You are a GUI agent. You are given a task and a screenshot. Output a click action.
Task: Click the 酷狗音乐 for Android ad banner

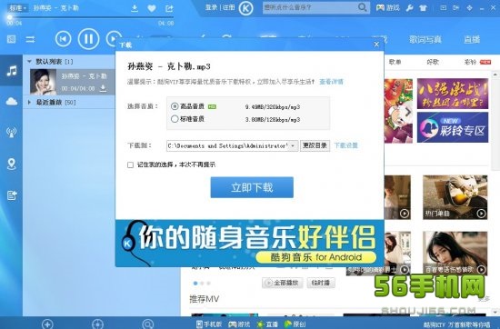(250, 243)
